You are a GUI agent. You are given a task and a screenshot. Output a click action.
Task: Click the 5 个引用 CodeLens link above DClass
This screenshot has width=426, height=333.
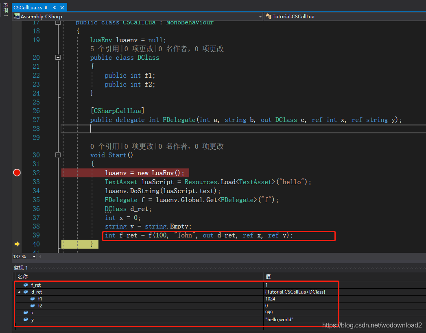coord(105,49)
